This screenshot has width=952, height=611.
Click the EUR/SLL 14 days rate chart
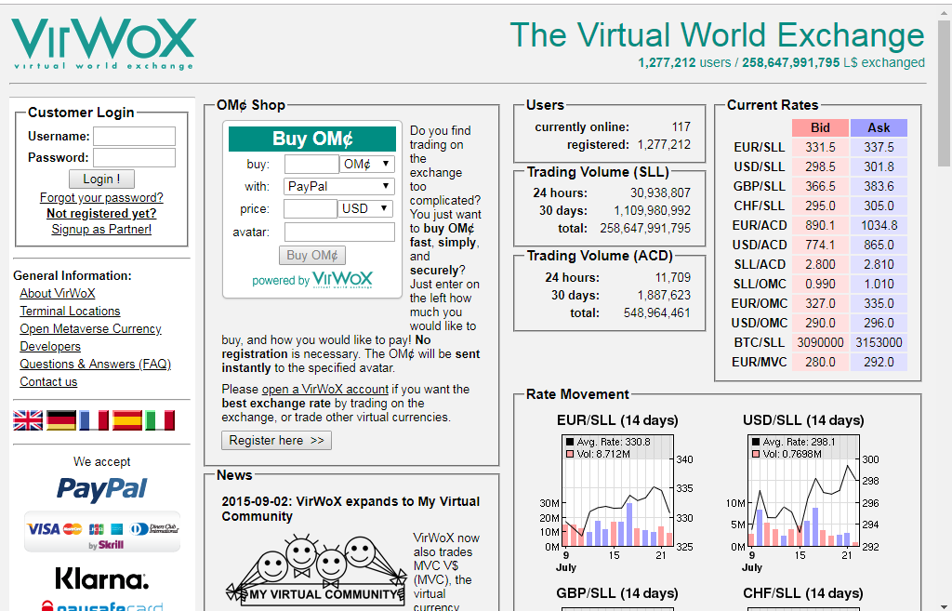click(617, 493)
